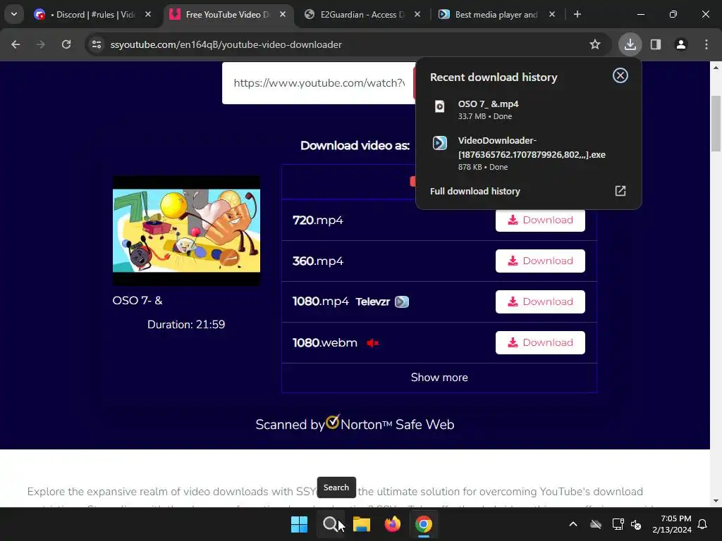Image resolution: width=722 pixels, height=541 pixels.
Task: Open Windows Search from the taskbar
Action: 330,524
